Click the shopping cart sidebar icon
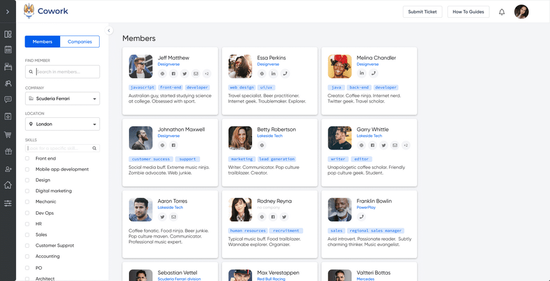 point(7,134)
